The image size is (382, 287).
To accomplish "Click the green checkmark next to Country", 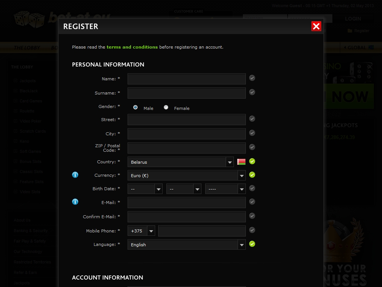I will (252, 161).
